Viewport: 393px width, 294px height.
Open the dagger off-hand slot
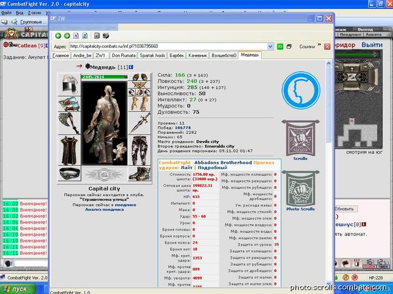(x=140, y=123)
